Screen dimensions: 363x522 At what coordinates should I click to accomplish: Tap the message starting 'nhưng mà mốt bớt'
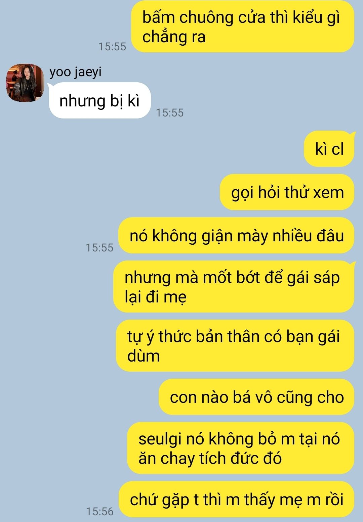point(234,287)
